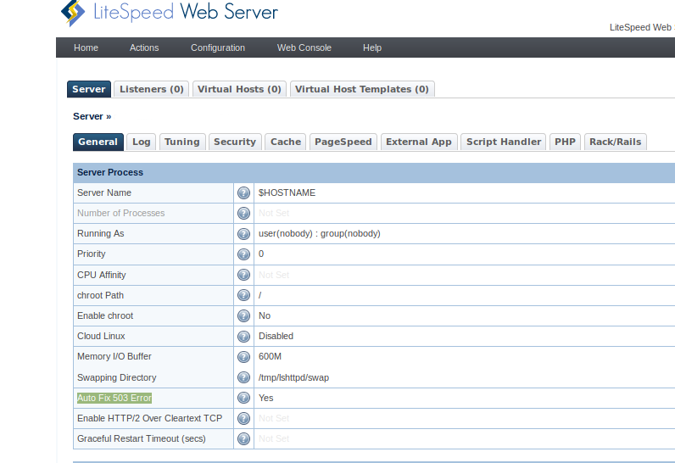This screenshot has width=675, height=463.
Task: Click the Server Name label
Action: point(104,192)
